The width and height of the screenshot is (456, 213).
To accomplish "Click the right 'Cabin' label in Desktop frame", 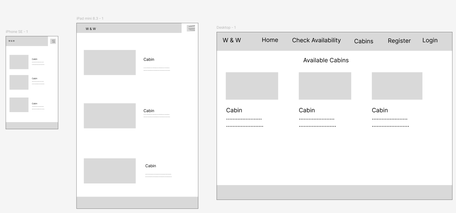I will (380, 110).
